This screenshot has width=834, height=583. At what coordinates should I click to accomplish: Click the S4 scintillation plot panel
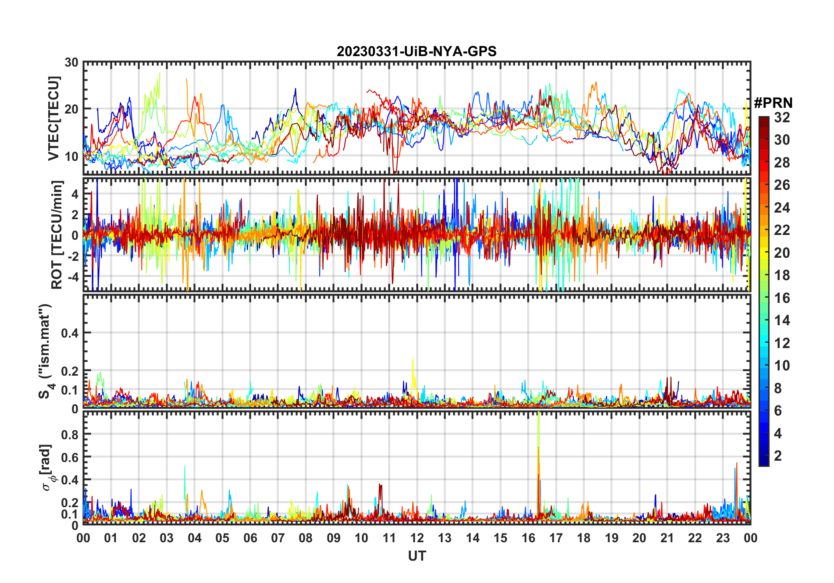417,351
